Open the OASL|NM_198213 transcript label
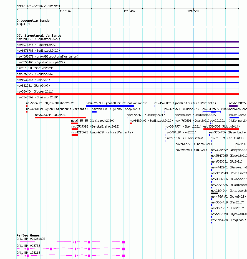The image size is (247, 259). click(x=28, y=253)
